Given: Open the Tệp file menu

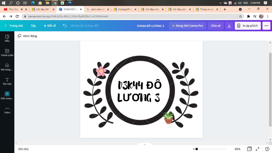Looking at the screenshot, I should pos(33,26).
